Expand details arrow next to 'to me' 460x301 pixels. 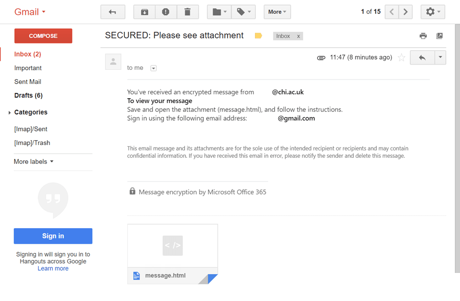[x=153, y=68]
